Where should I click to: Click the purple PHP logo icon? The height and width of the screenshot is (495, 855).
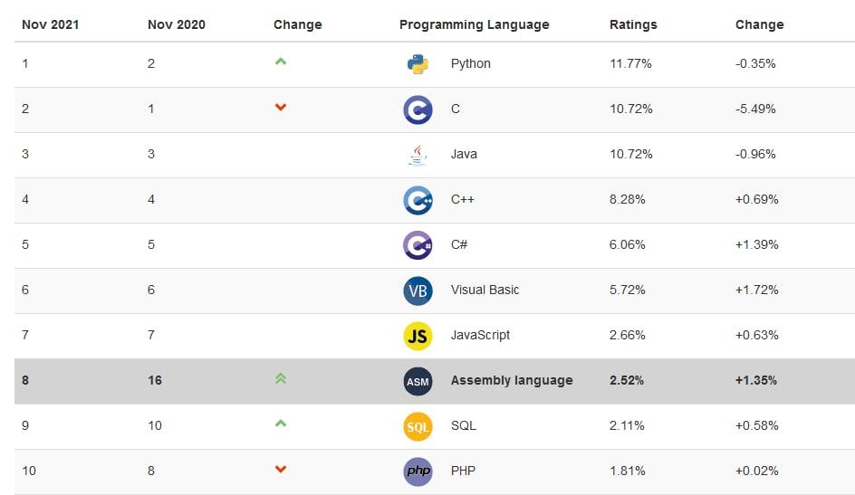(x=418, y=471)
